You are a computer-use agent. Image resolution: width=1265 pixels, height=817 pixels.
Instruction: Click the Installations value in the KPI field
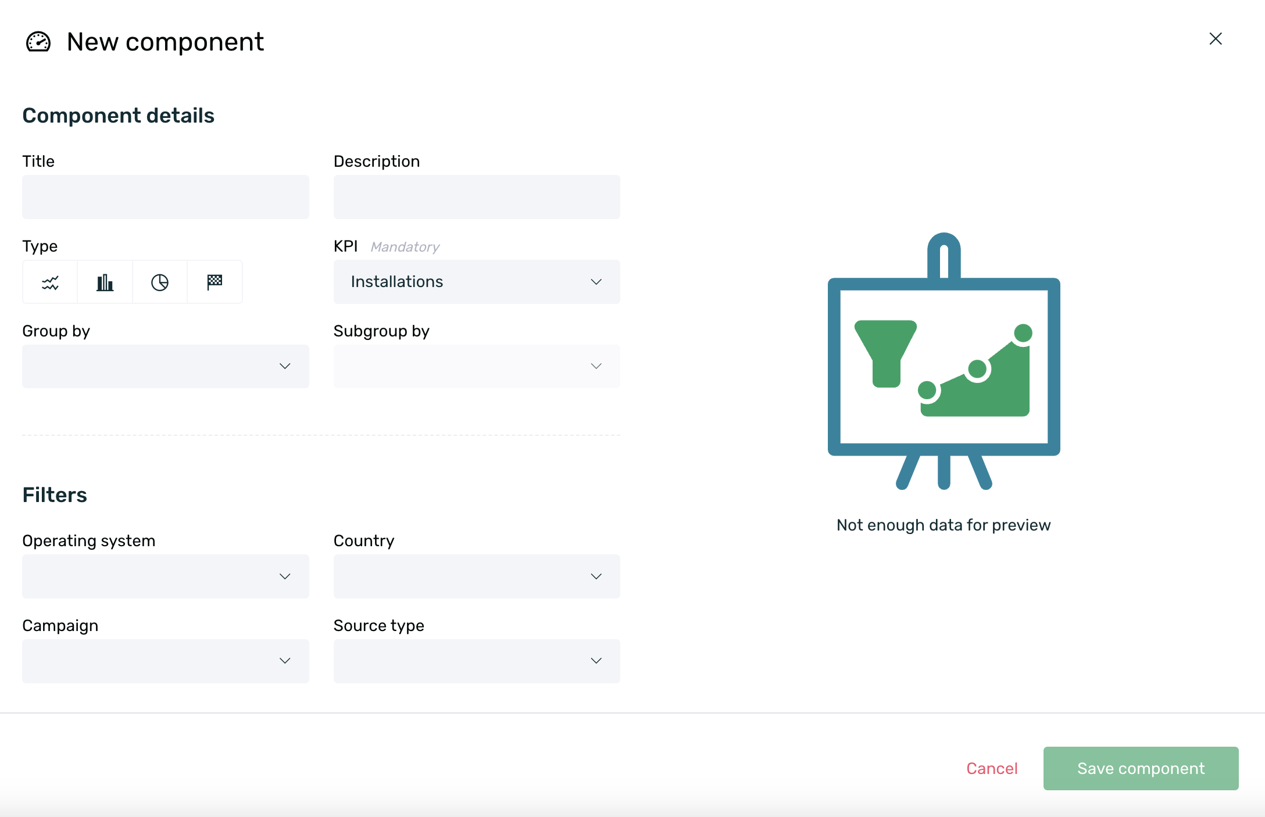click(x=396, y=282)
